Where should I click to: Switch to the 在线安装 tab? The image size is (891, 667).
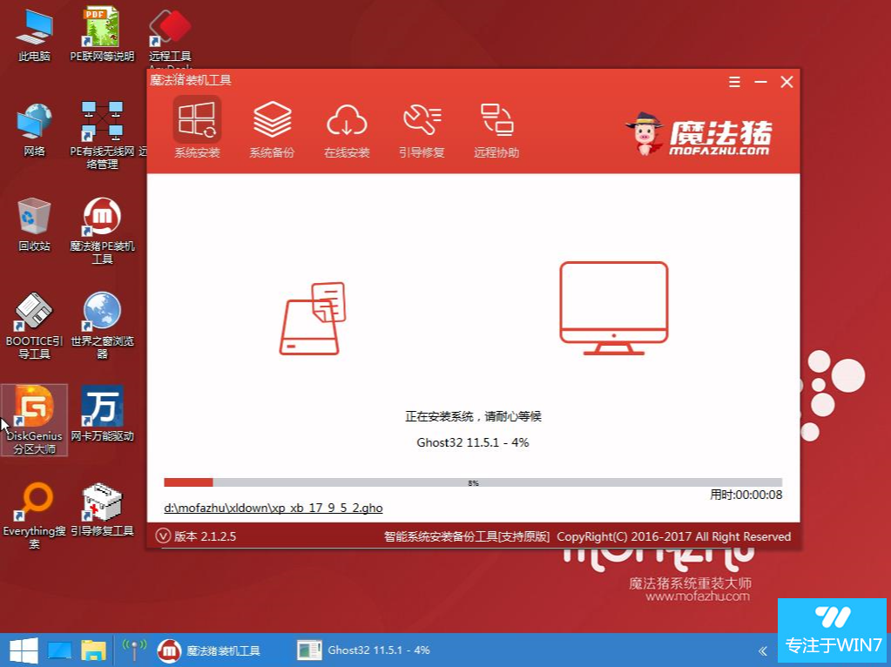coord(347,130)
